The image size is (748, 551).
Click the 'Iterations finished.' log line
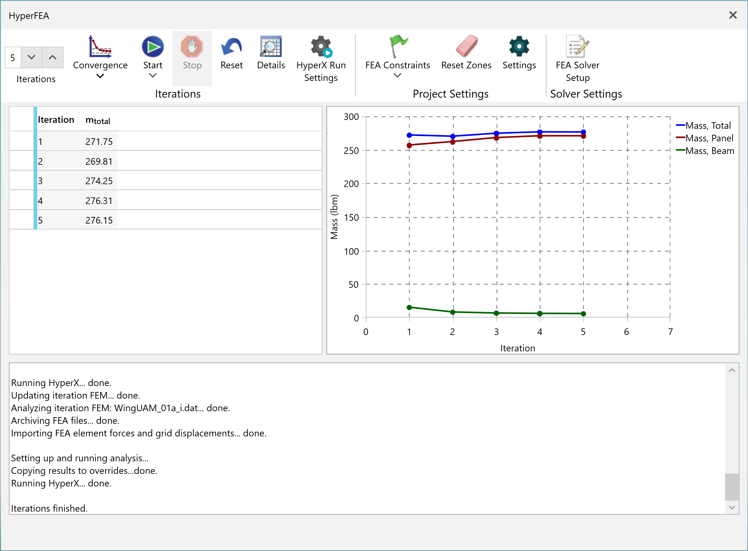[49, 508]
